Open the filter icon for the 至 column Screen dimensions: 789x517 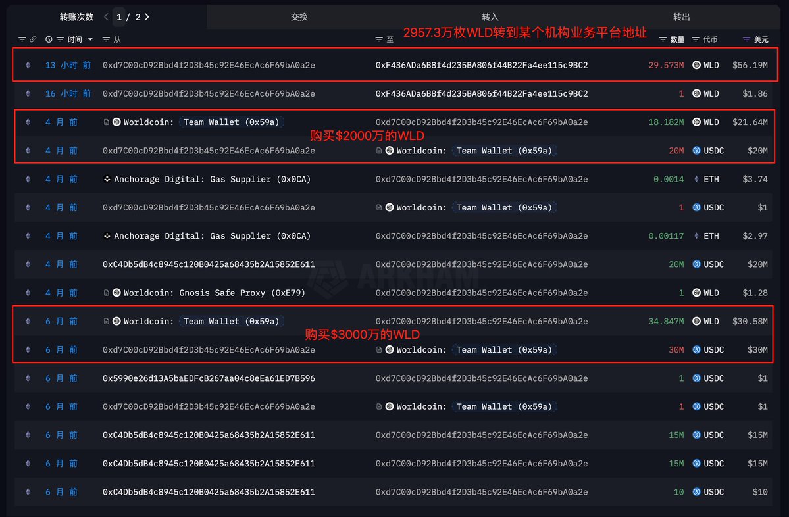pos(379,39)
